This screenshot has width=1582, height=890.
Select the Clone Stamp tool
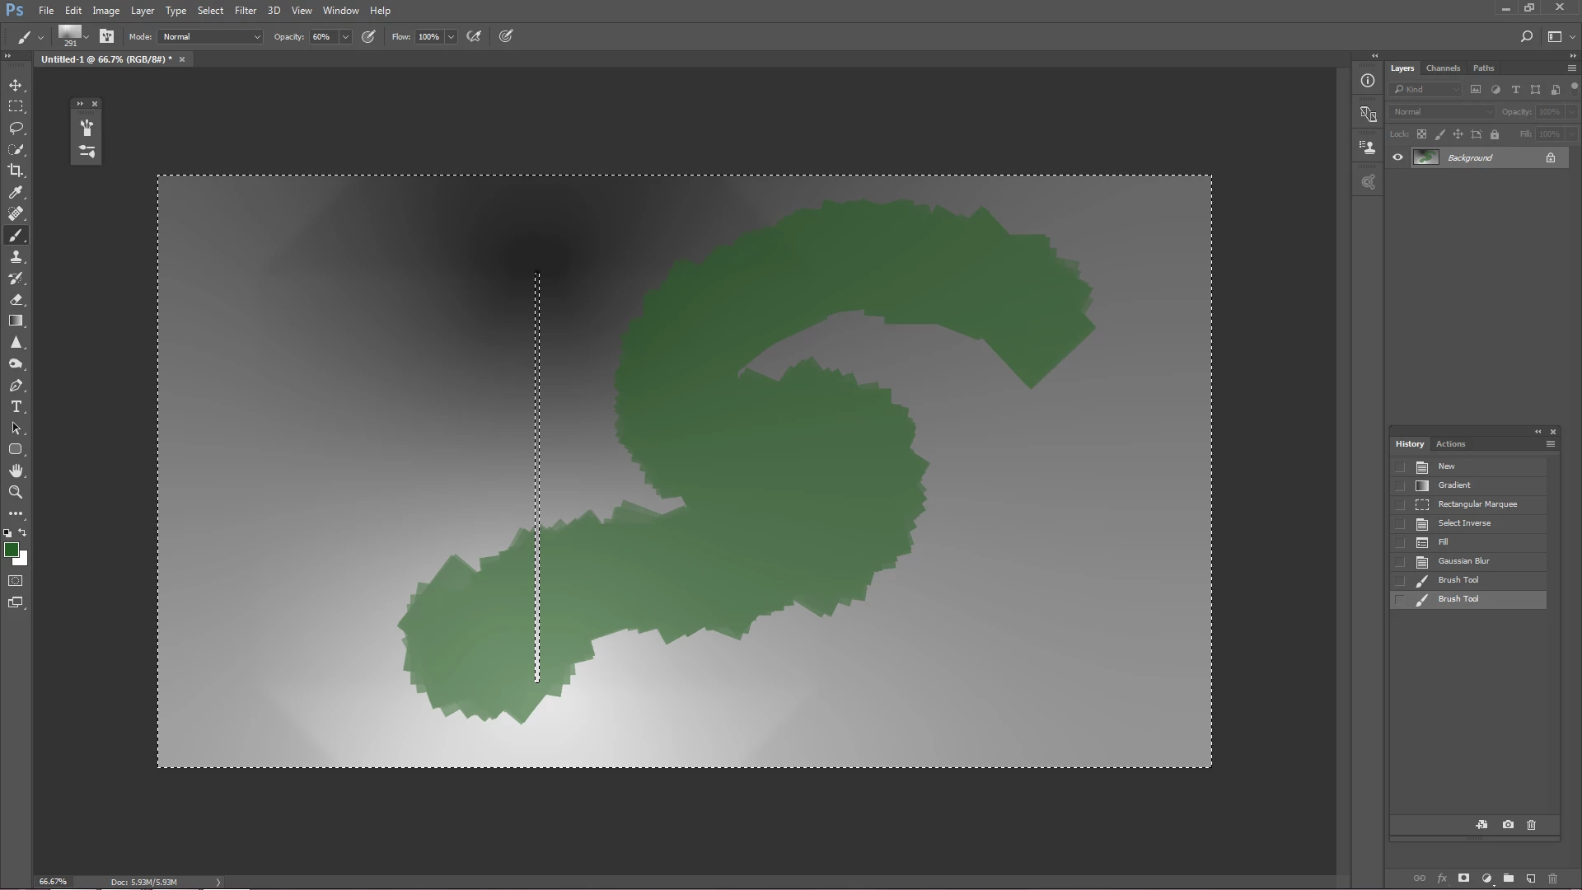tap(16, 257)
